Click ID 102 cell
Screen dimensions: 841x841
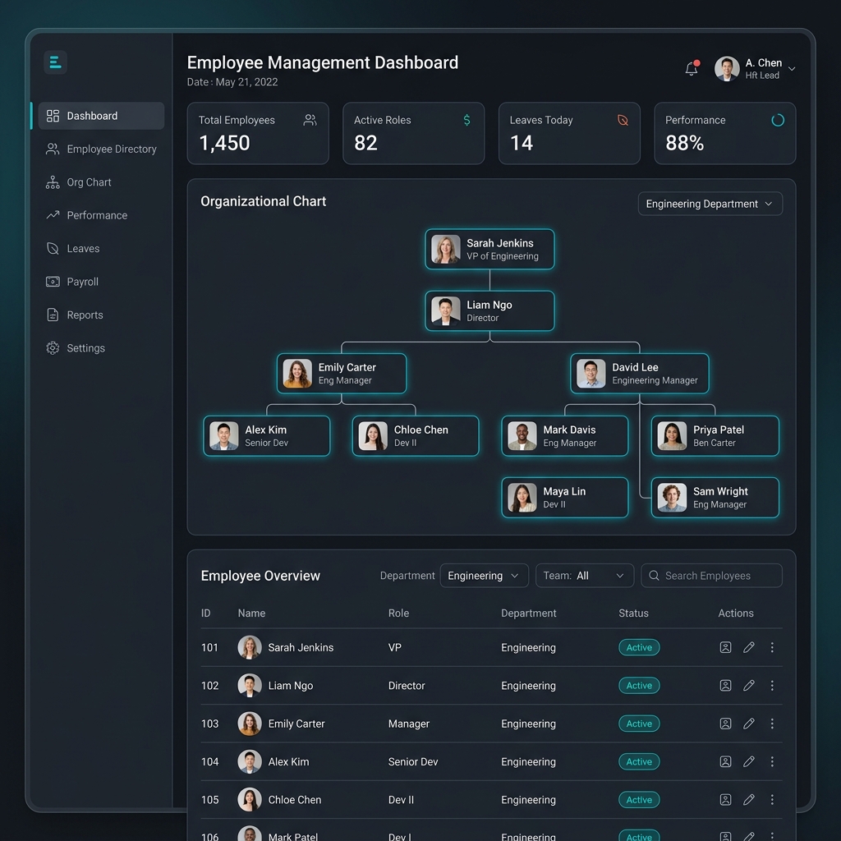(x=209, y=686)
